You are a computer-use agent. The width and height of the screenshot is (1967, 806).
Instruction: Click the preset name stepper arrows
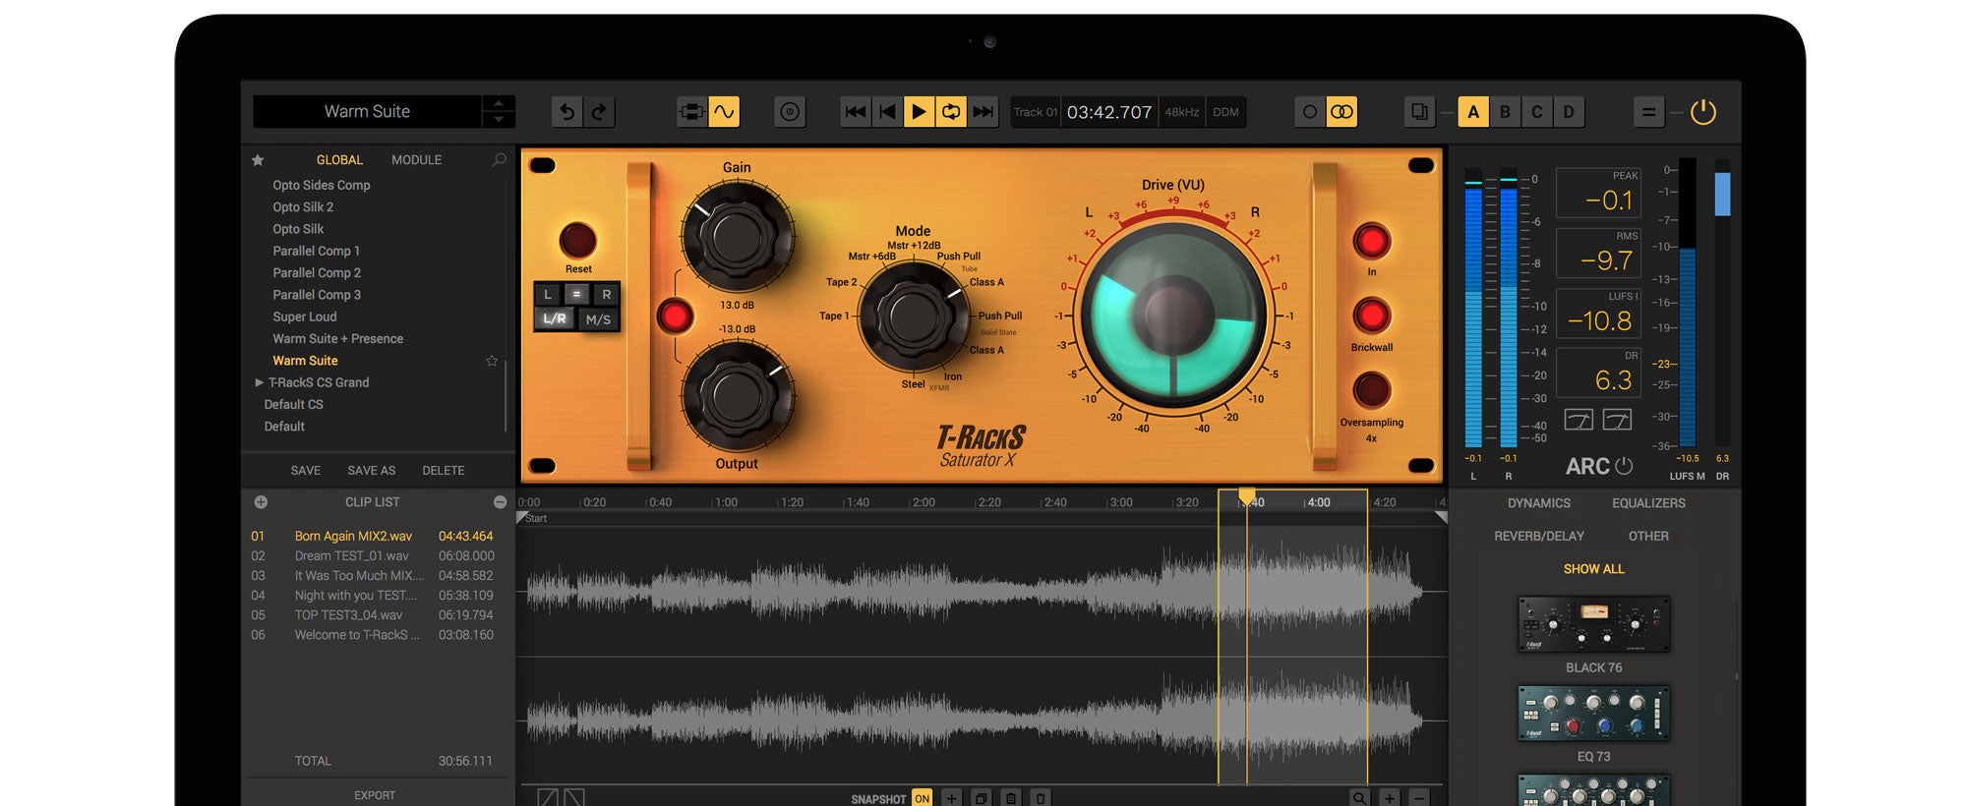[499, 111]
